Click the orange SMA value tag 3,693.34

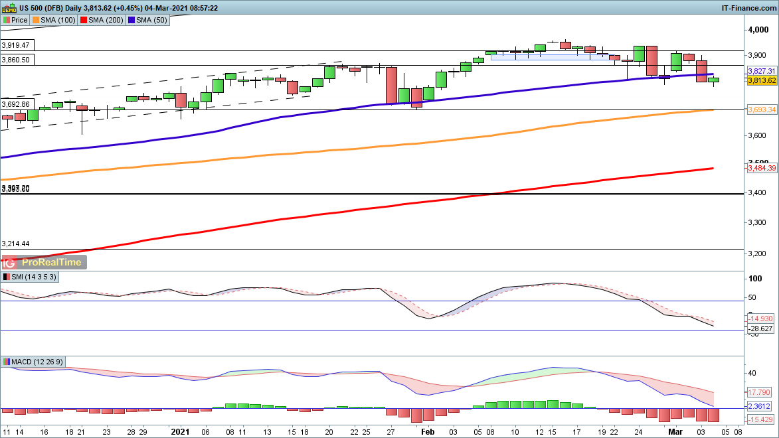point(762,110)
